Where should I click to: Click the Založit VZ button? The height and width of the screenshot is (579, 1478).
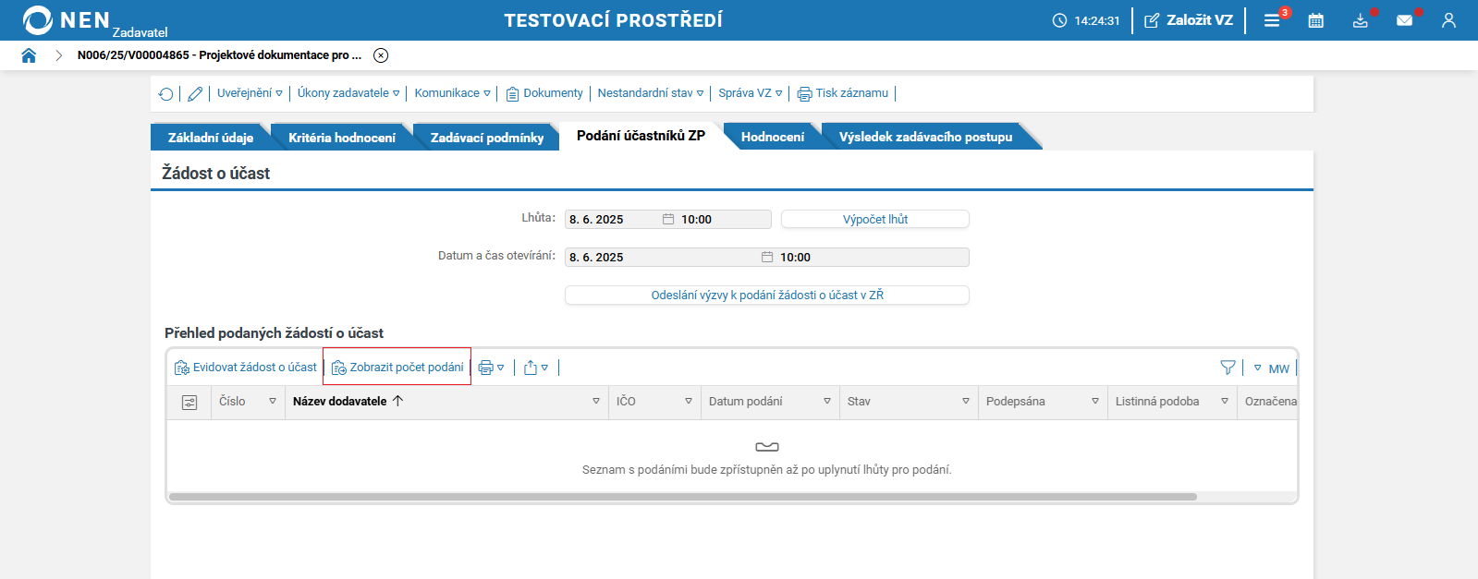1189,20
